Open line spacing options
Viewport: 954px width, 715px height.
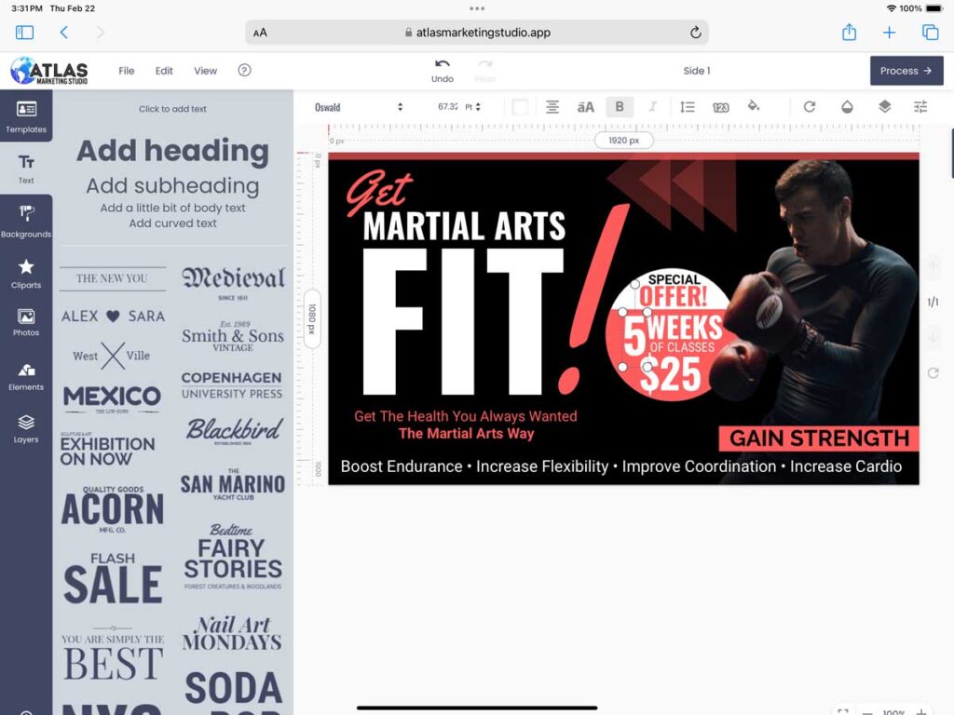687,107
